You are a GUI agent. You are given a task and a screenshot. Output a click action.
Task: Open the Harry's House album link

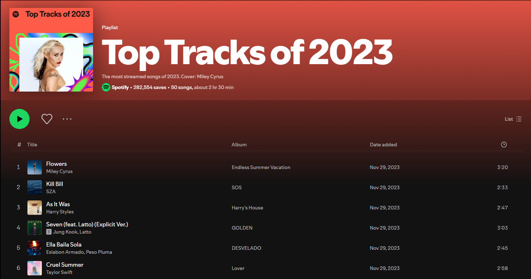coord(247,208)
